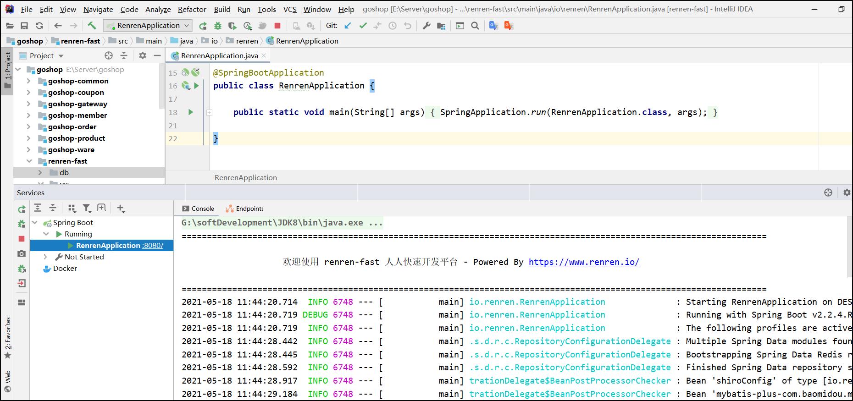Locate current file using the Project panel target icon

point(109,55)
